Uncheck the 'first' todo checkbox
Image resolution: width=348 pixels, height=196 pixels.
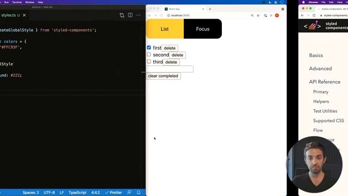149,47
